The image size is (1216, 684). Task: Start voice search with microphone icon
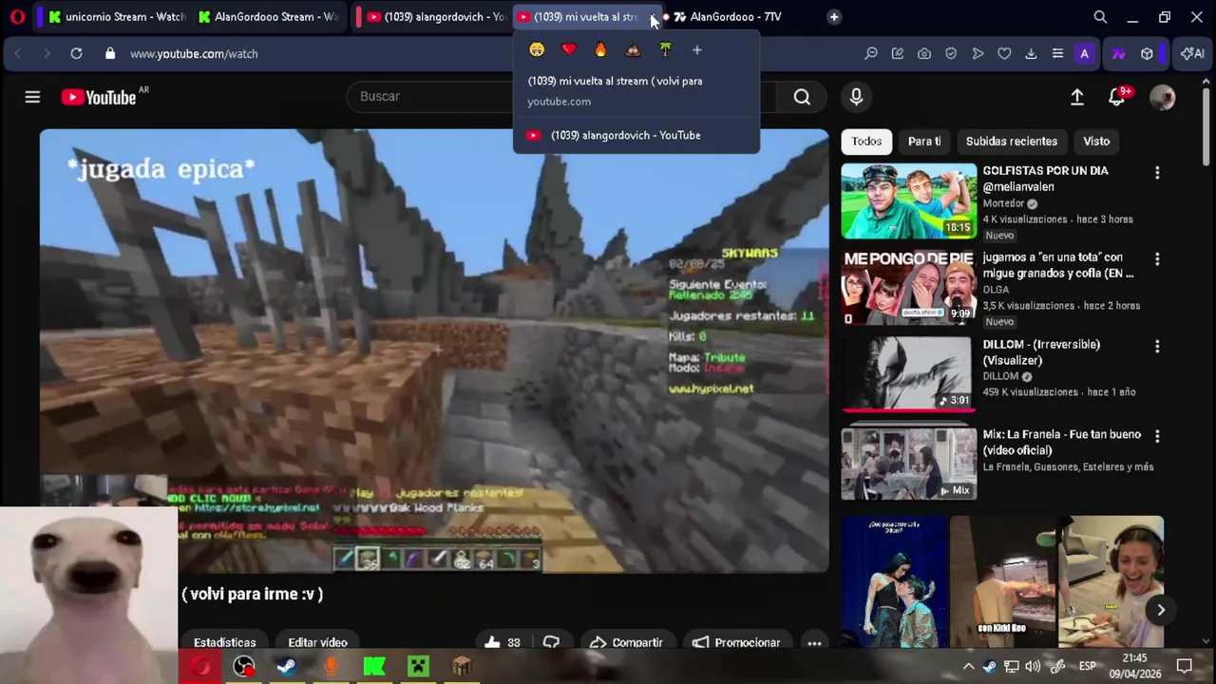click(x=856, y=96)
